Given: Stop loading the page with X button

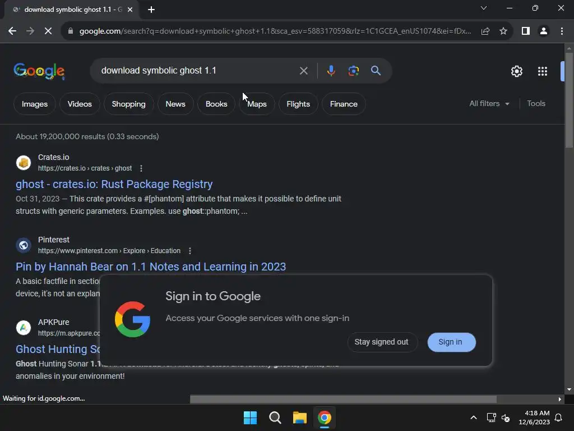Looking at the screenshot, I should [48, 31].
